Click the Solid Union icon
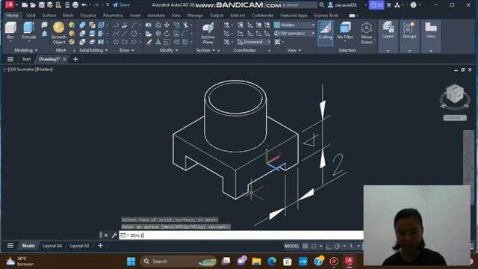Screen dimensions: 478x269 click(82, 25)
